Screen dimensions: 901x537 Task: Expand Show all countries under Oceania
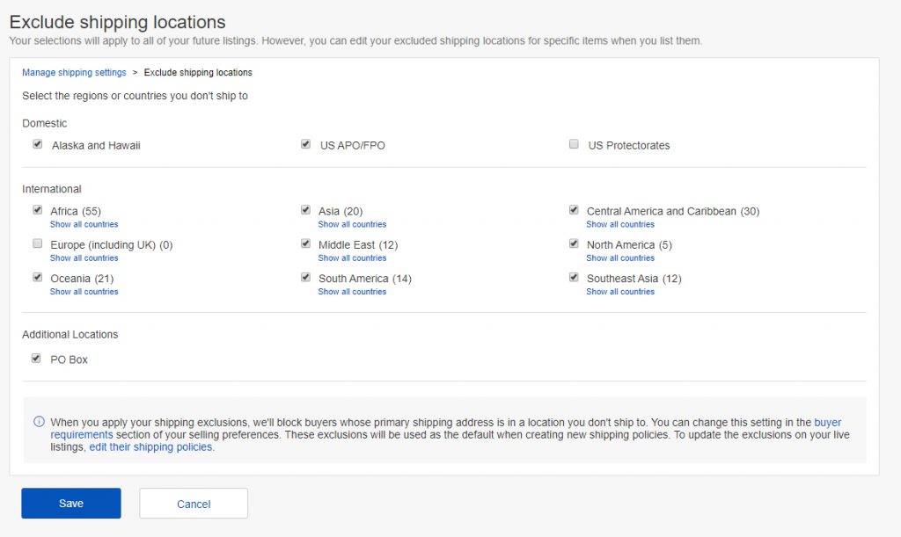pyautogui.click(x=84, y=292)
